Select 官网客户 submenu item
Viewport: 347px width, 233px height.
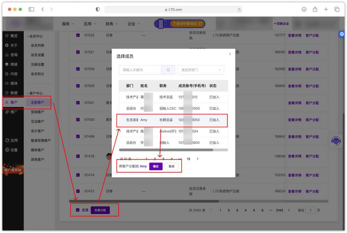[37, 112]
